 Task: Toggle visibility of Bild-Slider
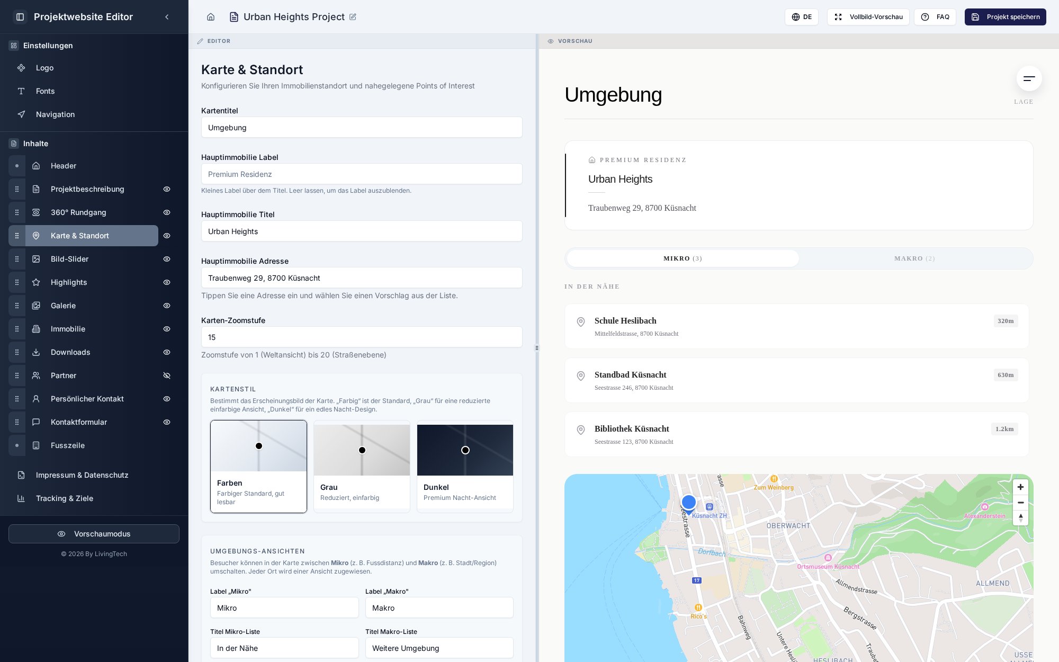pyautogui.click(x=167, y=259)
